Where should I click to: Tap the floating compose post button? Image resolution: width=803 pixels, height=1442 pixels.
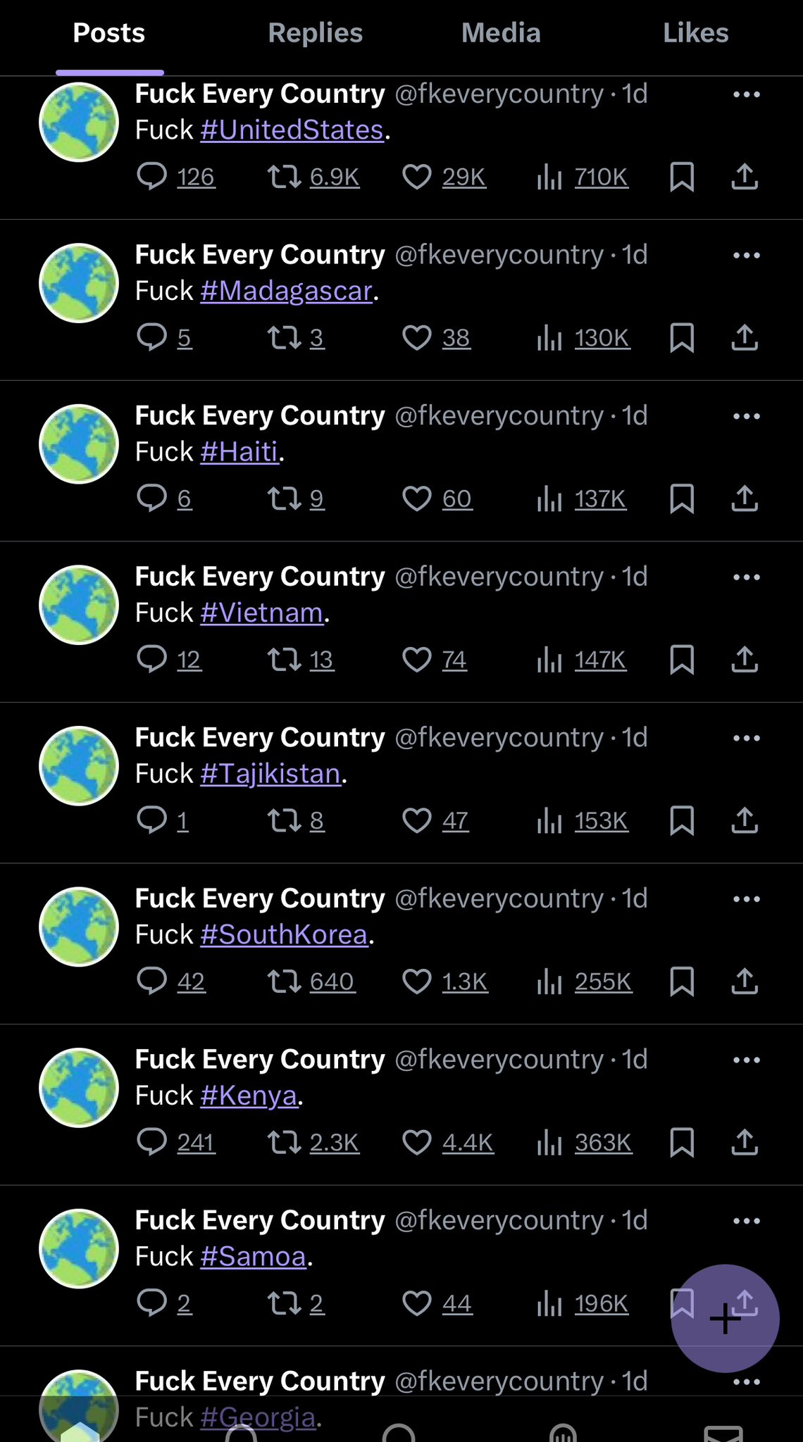pyautogui.click(x=724, y=1318)
